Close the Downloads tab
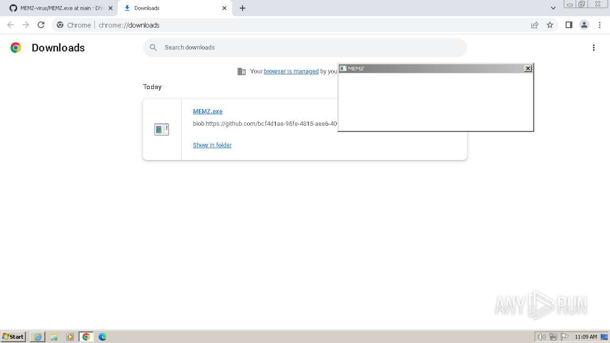Screen dimensions: 610x343 coord(224,8)
